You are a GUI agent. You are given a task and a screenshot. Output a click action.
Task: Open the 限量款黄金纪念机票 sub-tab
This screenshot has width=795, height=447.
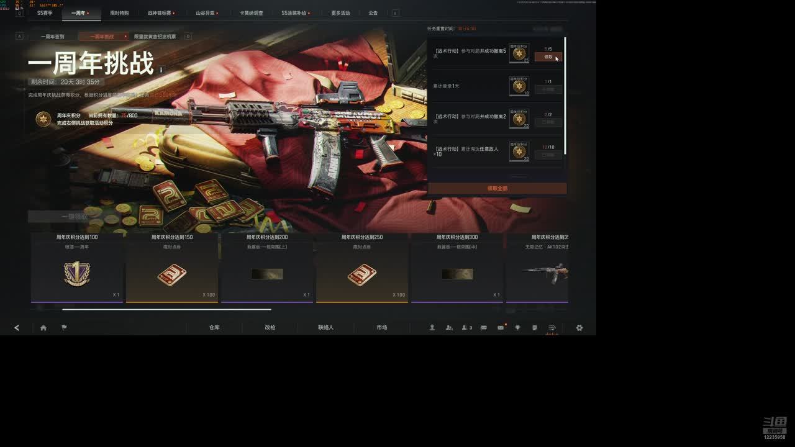pos(155,37)
